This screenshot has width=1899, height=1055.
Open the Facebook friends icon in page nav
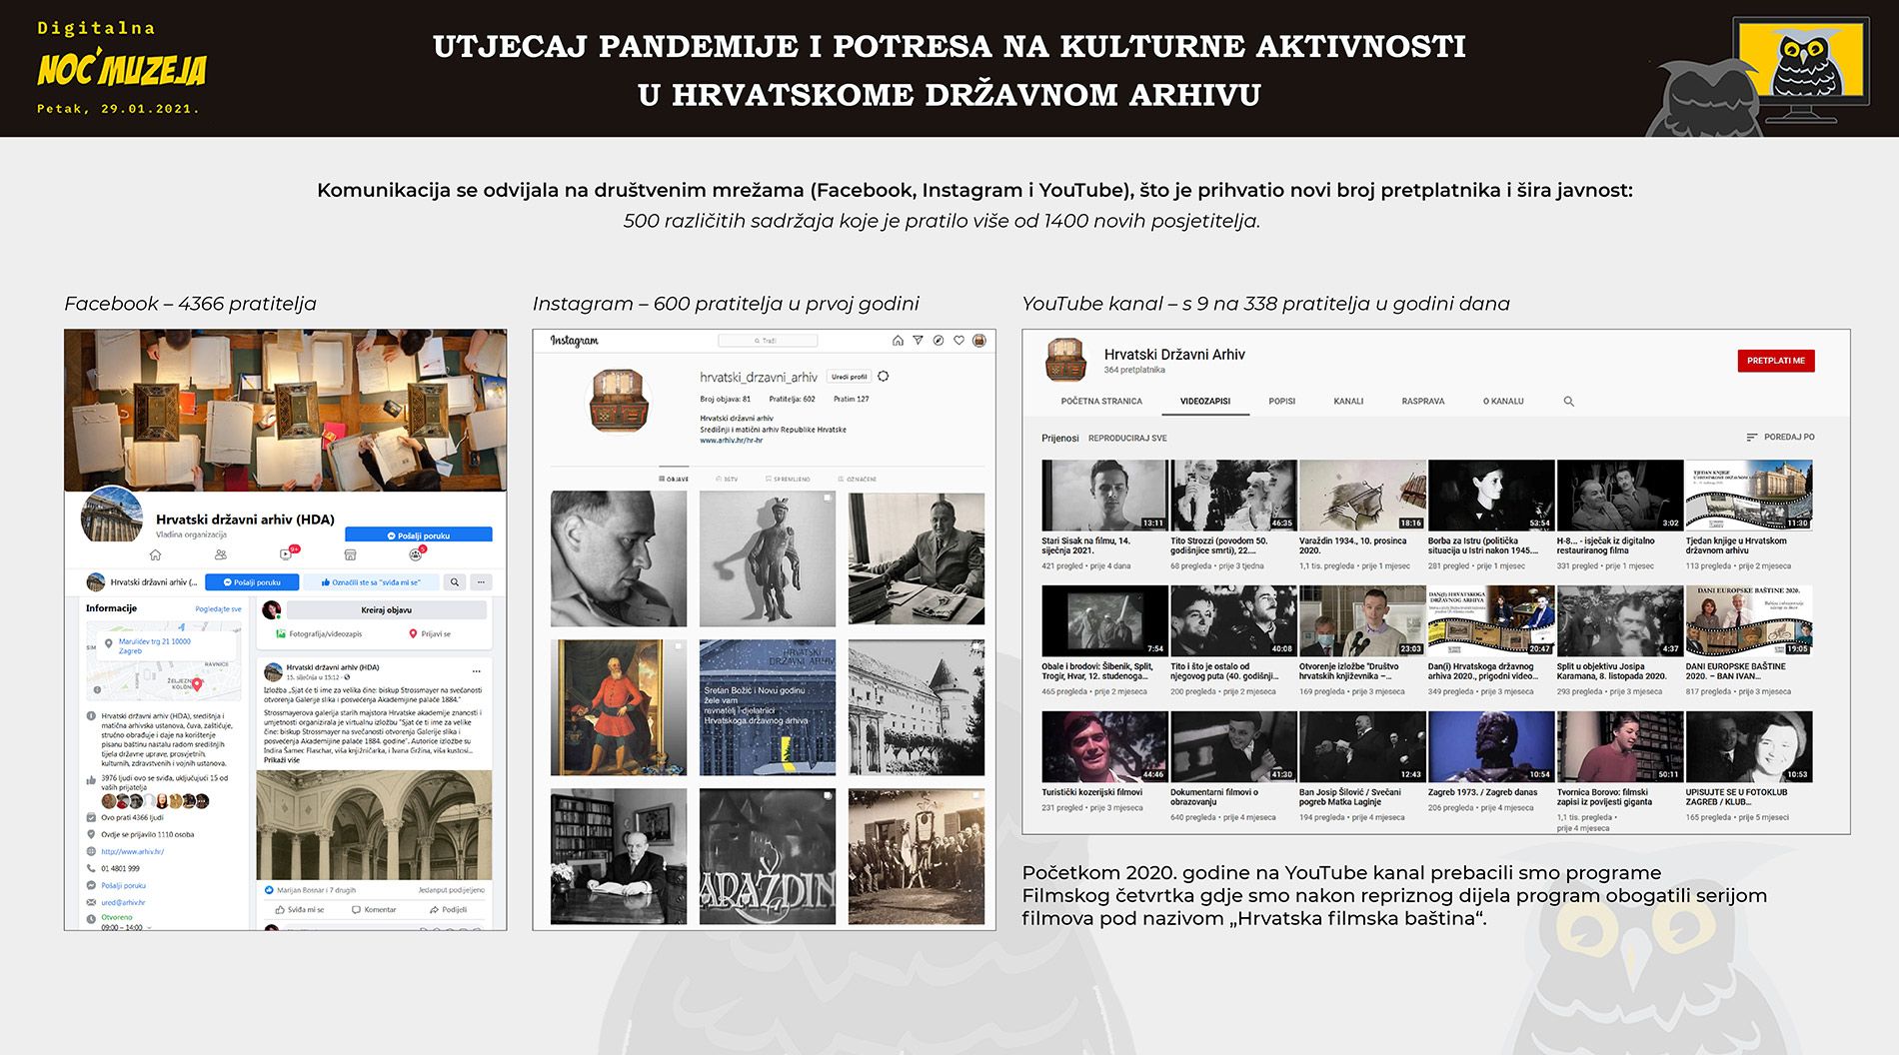point(221,554)
